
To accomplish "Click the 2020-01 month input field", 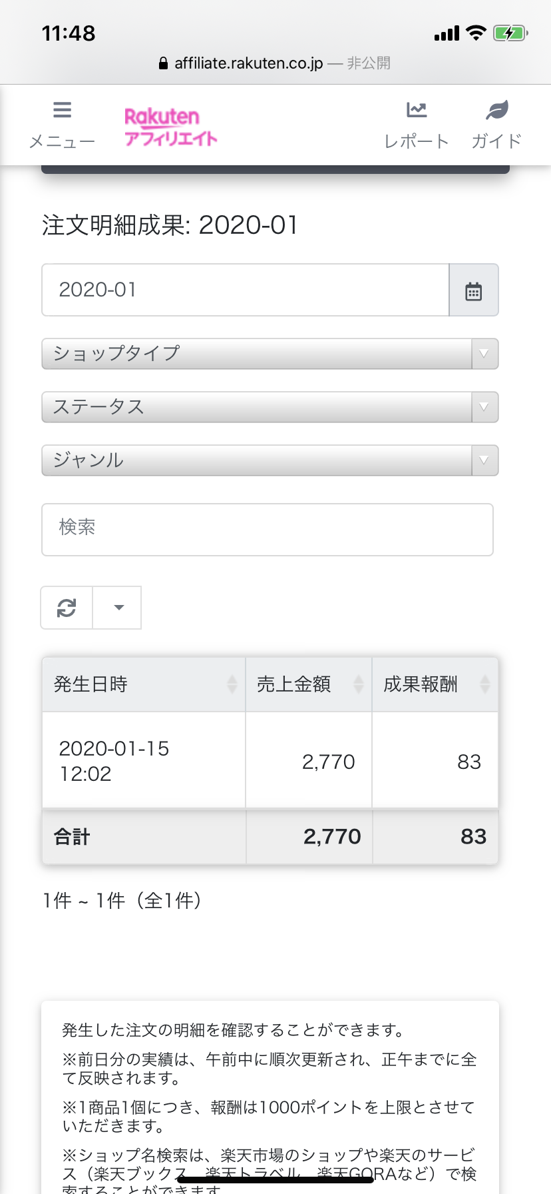I will pos(245,291).
